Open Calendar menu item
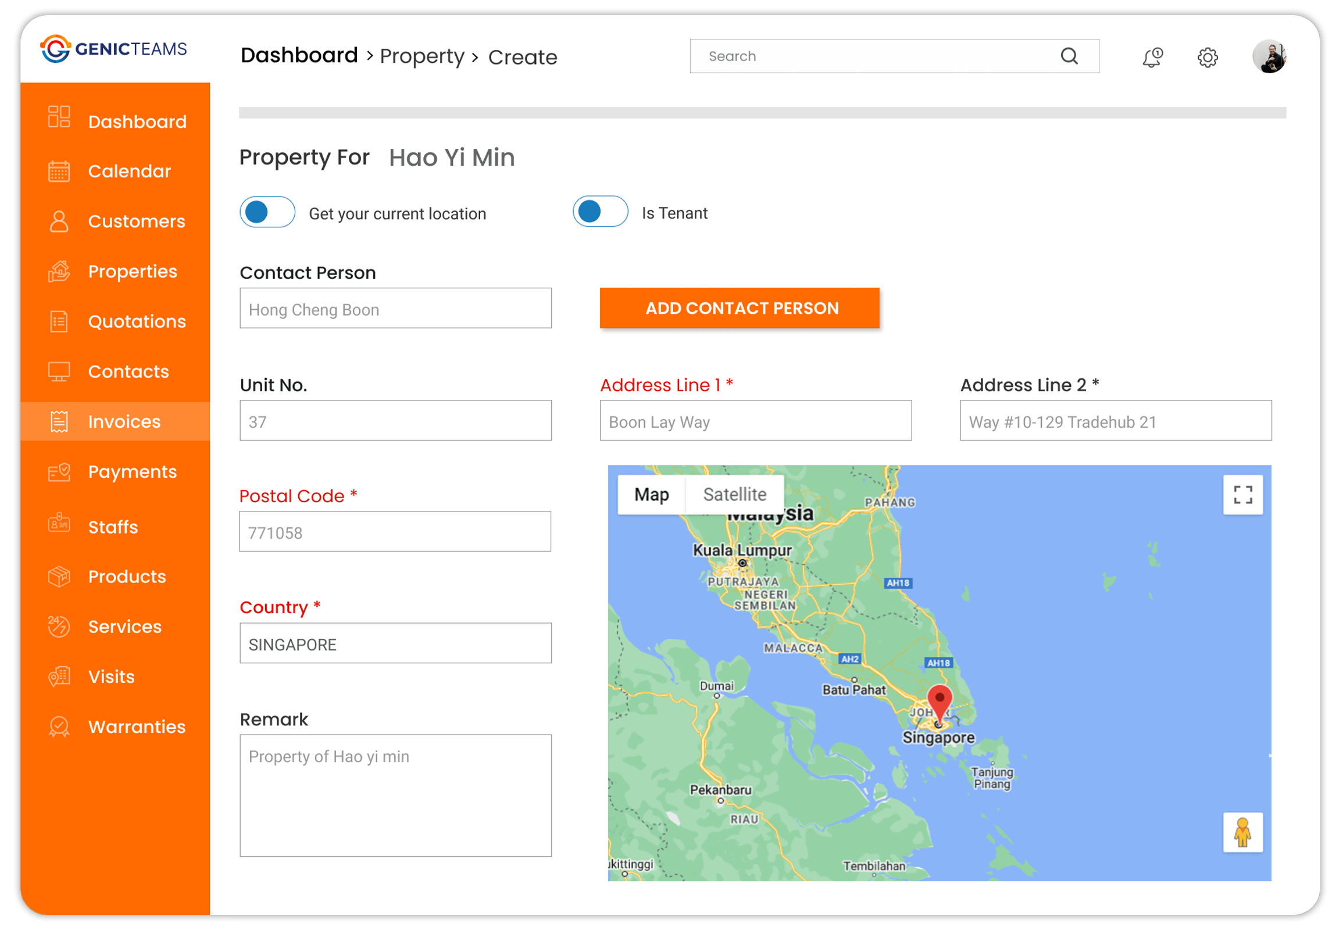Screen dimensions: 1343x930 click(x=116, y=171)
